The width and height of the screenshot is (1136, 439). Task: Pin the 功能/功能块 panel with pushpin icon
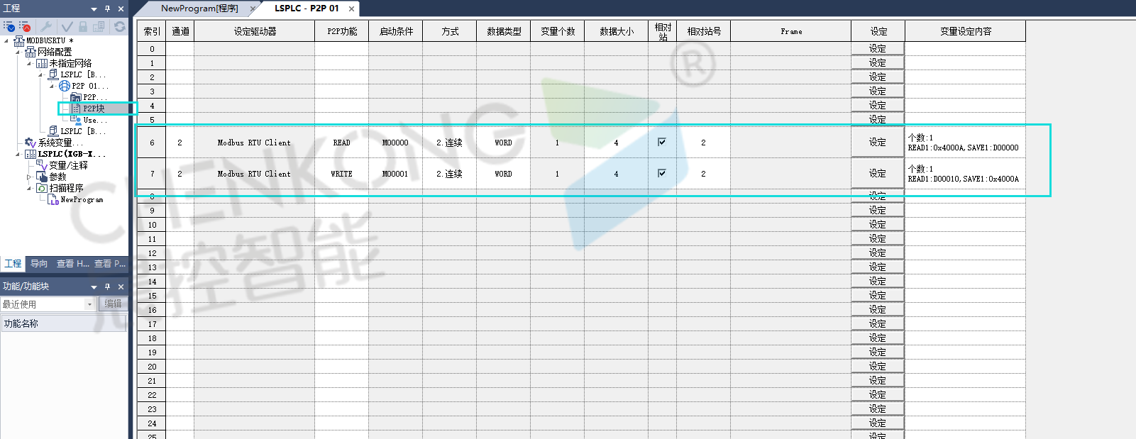[107, 287]
